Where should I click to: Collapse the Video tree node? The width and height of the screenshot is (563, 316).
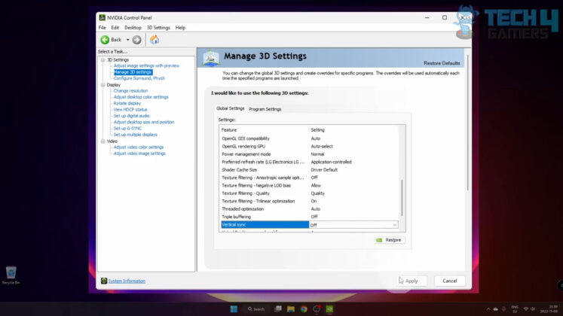[103, 141]
